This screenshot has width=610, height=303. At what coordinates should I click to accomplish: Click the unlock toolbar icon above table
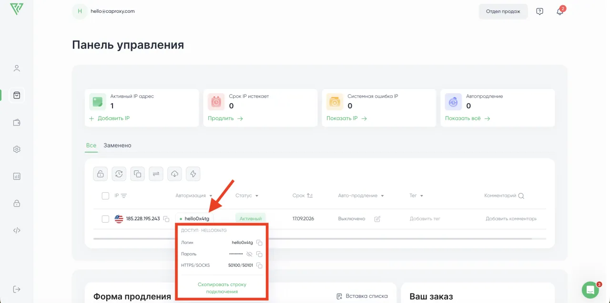point(101,174)
